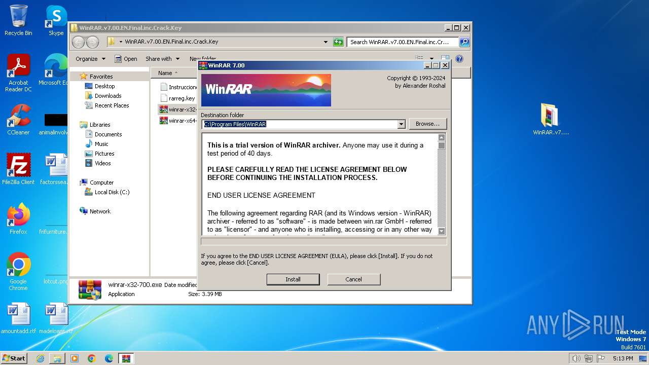649x365 pixels.
Task: Click the address bar folder path
Action: pyautogui.click(x=171, y=42)
